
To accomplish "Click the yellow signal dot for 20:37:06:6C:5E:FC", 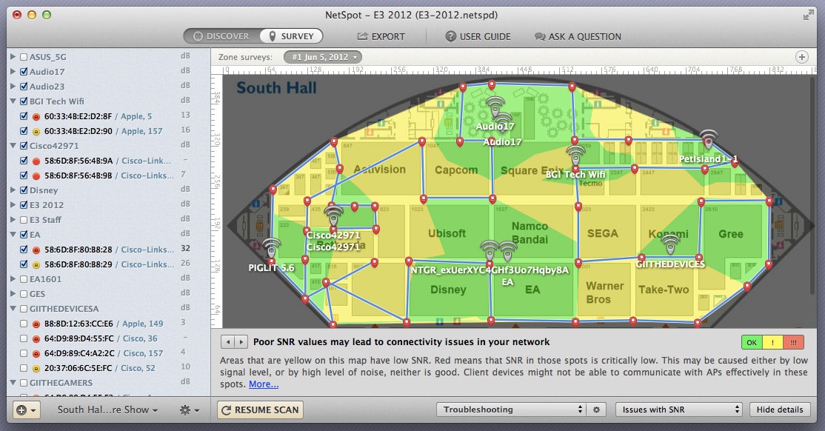I will pos(36,368).
